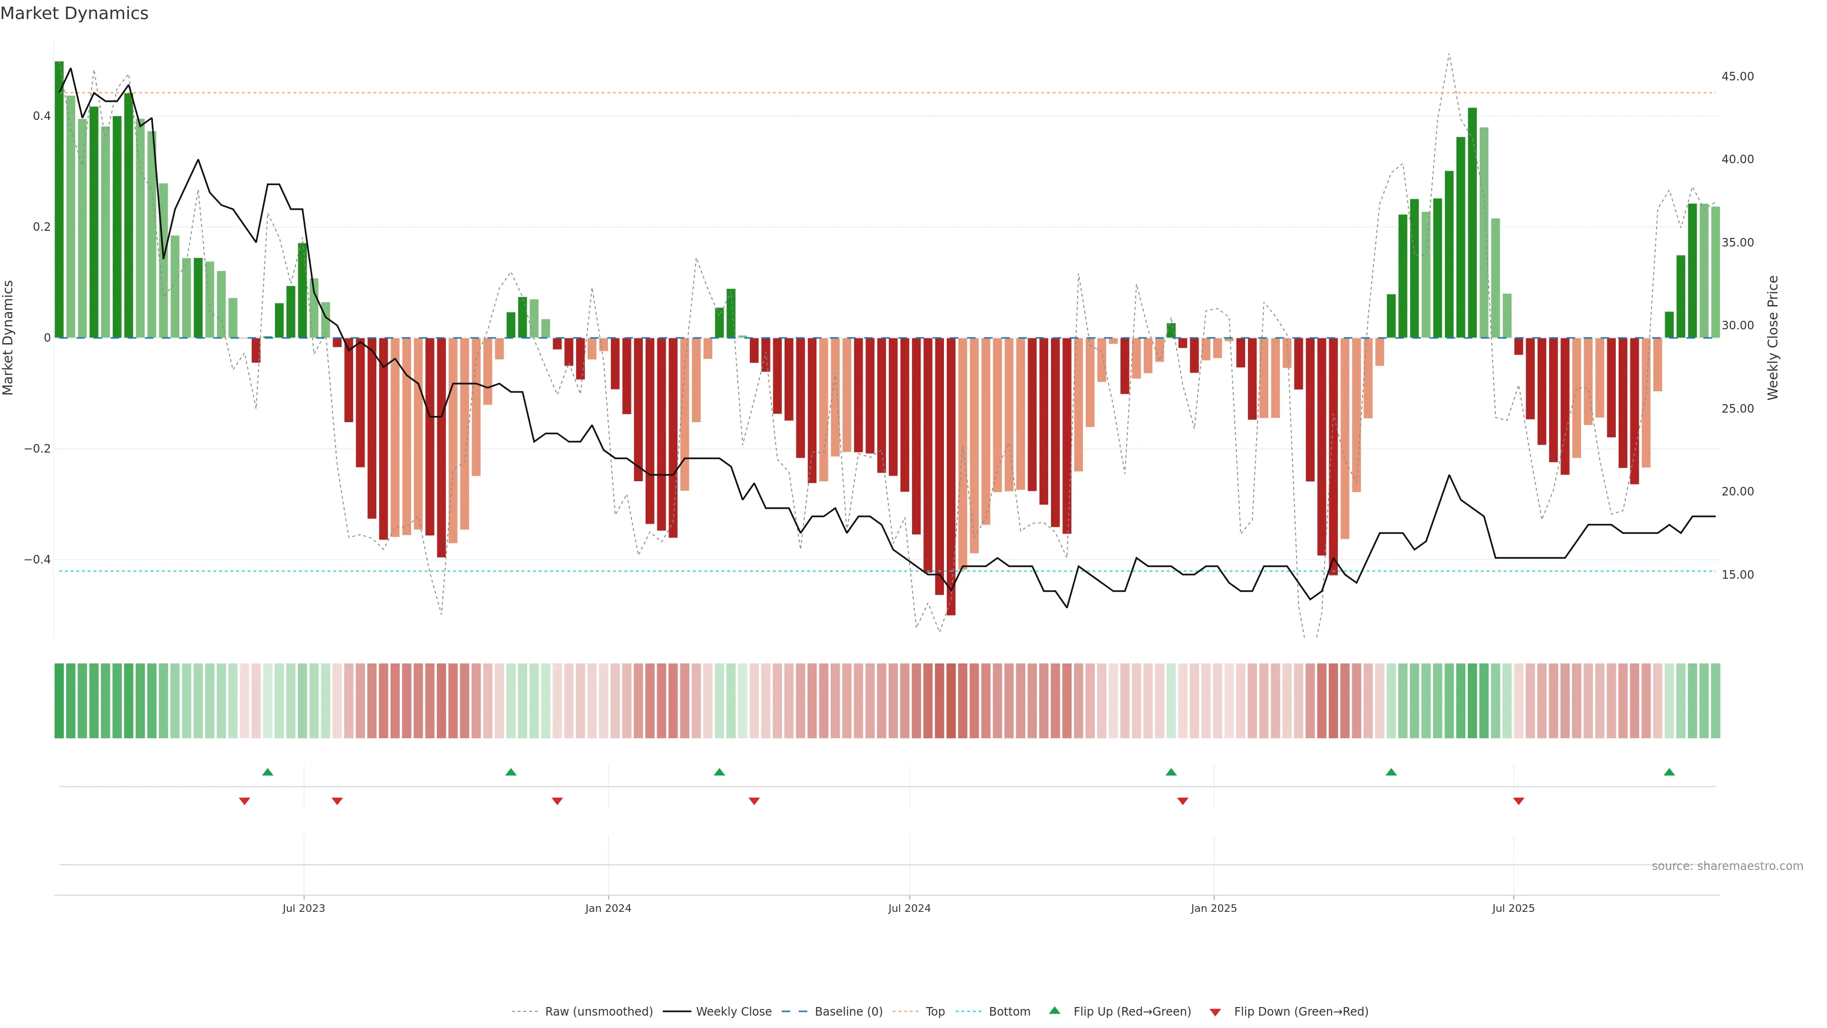Click the Jul 2024 x-axis label

pyautogui.click(x=909, y=908)
